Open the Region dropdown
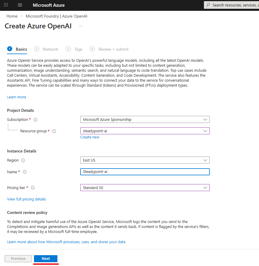Screen dimensions: 259x266 point(145,160)
